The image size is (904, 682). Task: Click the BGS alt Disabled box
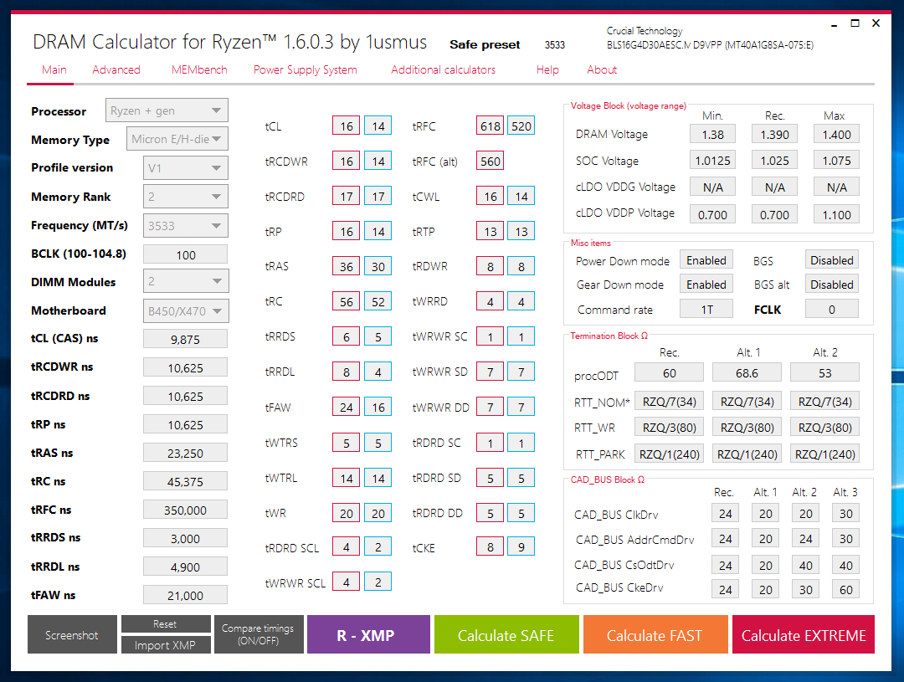(x=831, y=285)
